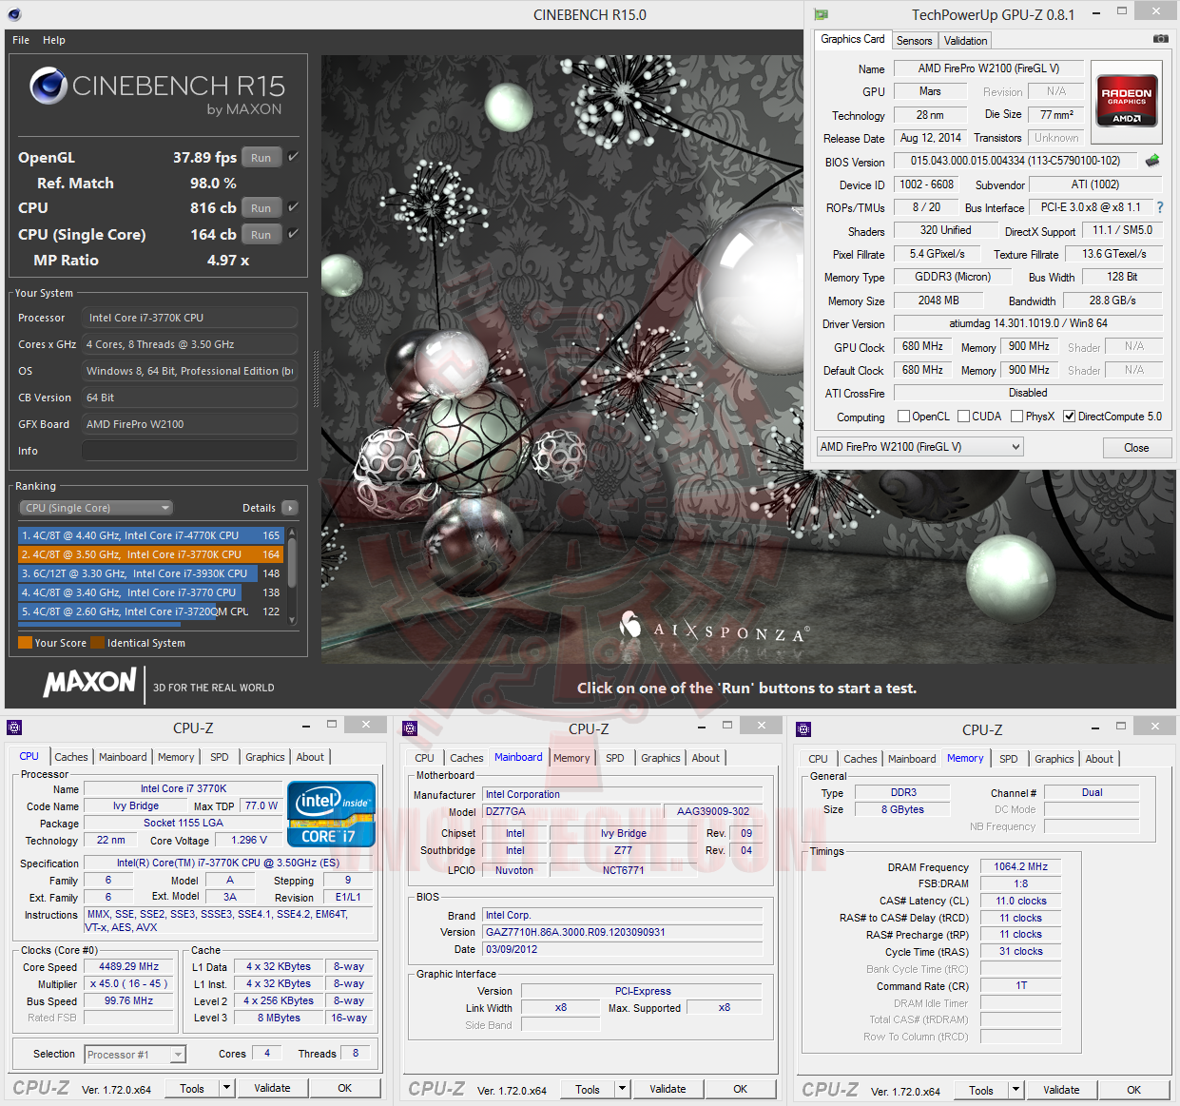Image resolution: width=1180 pixels, height=1106 pixels.
Task: Click the Intel Core i7 logo in CPU-Z
Action: (331, 813)
